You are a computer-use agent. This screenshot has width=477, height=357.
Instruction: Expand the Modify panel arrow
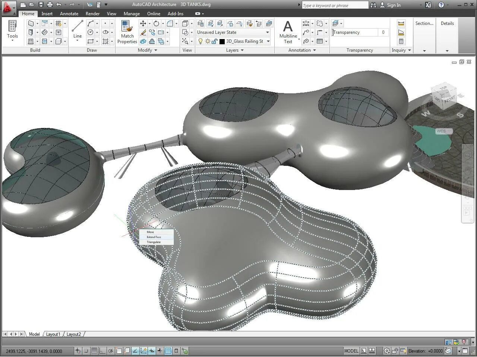pos(156,50)
